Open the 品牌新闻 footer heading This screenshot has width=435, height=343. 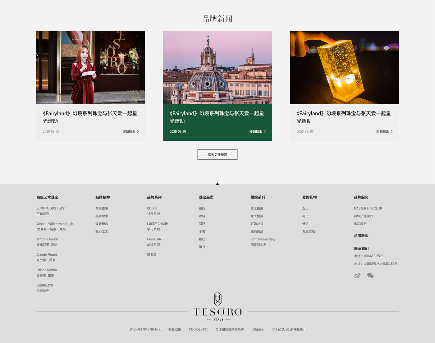[361, 236]
